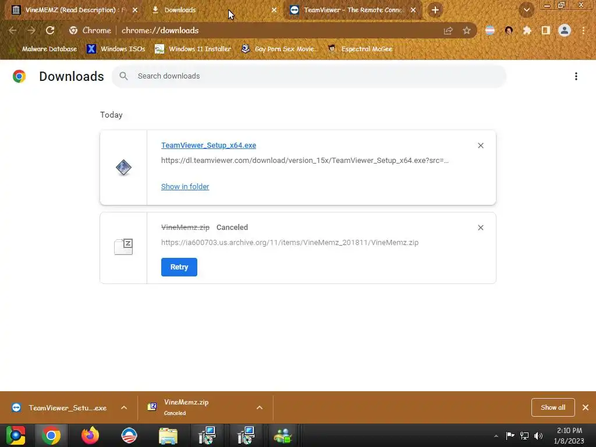596x447 pixels.
Task: Open the taskbar clock showing 2:10 PM
Action: pos(569,435)
